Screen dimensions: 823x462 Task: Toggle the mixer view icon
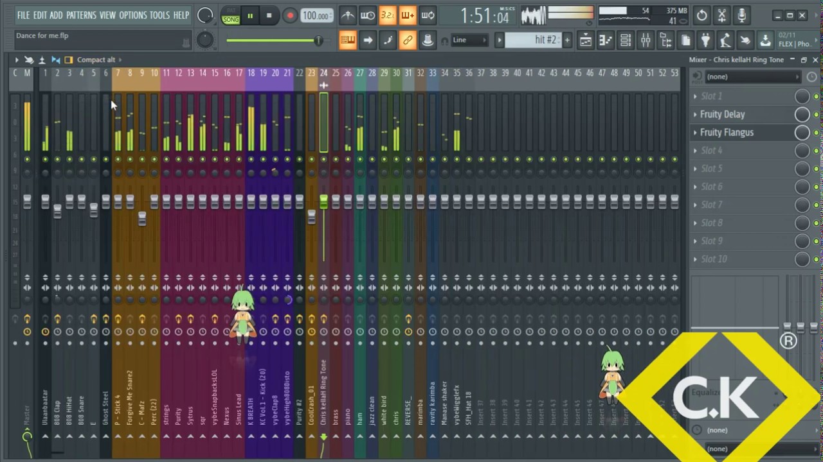click(x=646, y=40)
